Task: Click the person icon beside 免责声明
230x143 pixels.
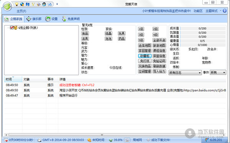Action: (64, 19)
